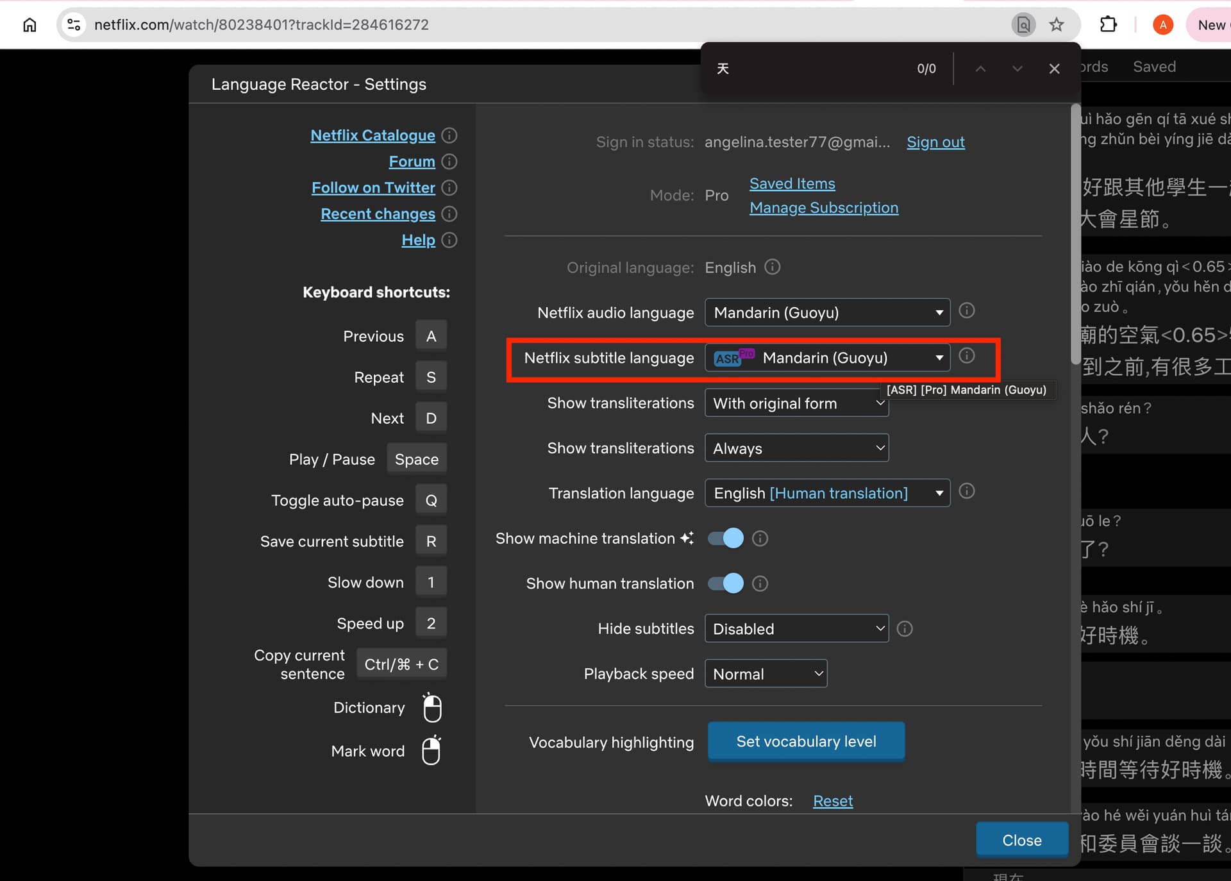Screen dimensions: 1231x881
Task: Close the find-in-page search bar
Action: click(1054, 69)
